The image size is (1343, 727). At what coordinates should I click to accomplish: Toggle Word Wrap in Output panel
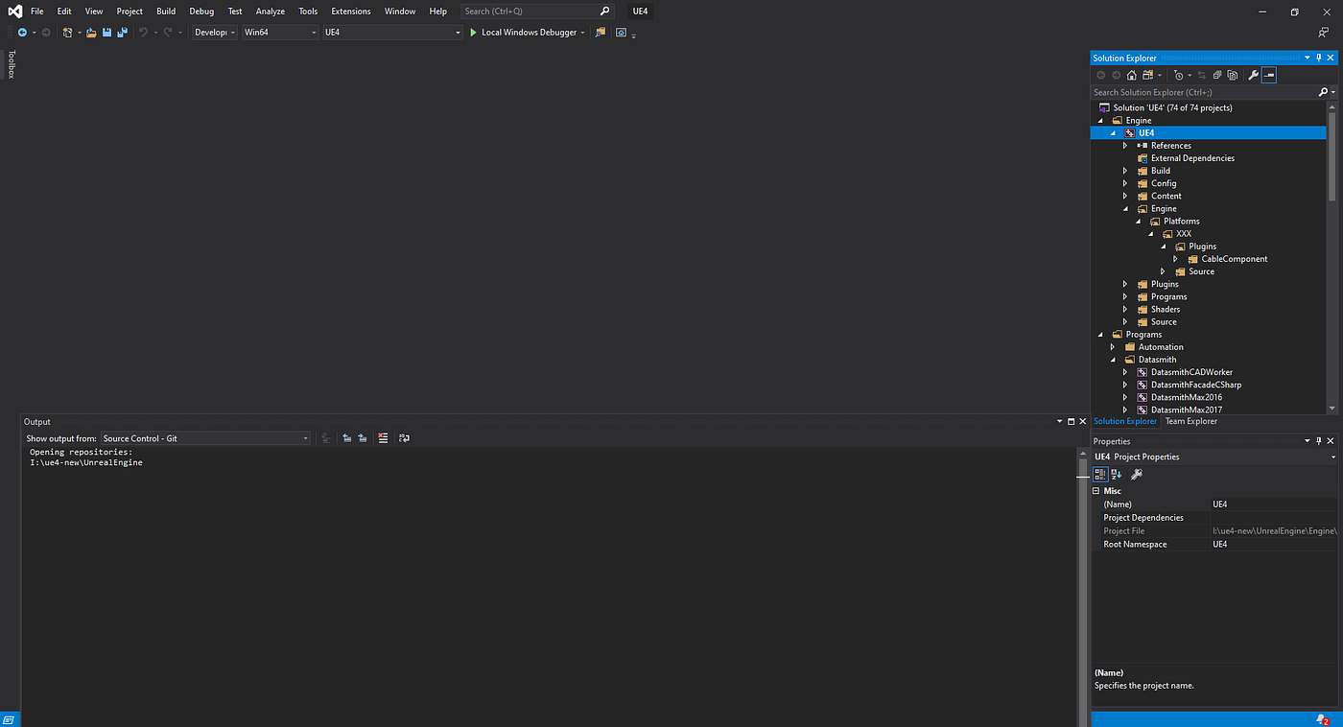pos(404,438)
